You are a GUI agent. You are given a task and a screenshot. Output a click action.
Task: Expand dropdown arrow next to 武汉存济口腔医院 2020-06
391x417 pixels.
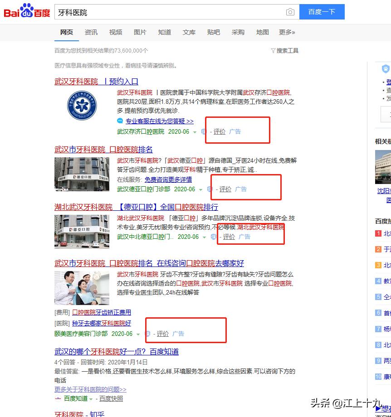click(195, 132)
